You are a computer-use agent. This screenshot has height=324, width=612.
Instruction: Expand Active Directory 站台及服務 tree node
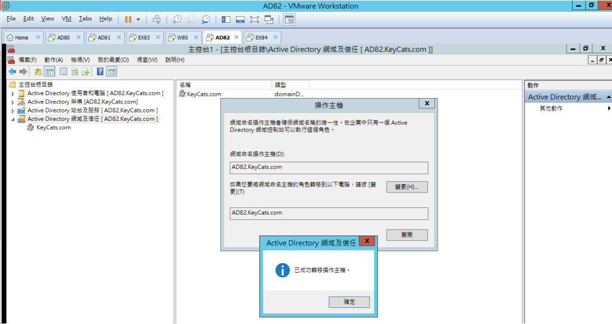pyautogui.click(x=13, y=111)
